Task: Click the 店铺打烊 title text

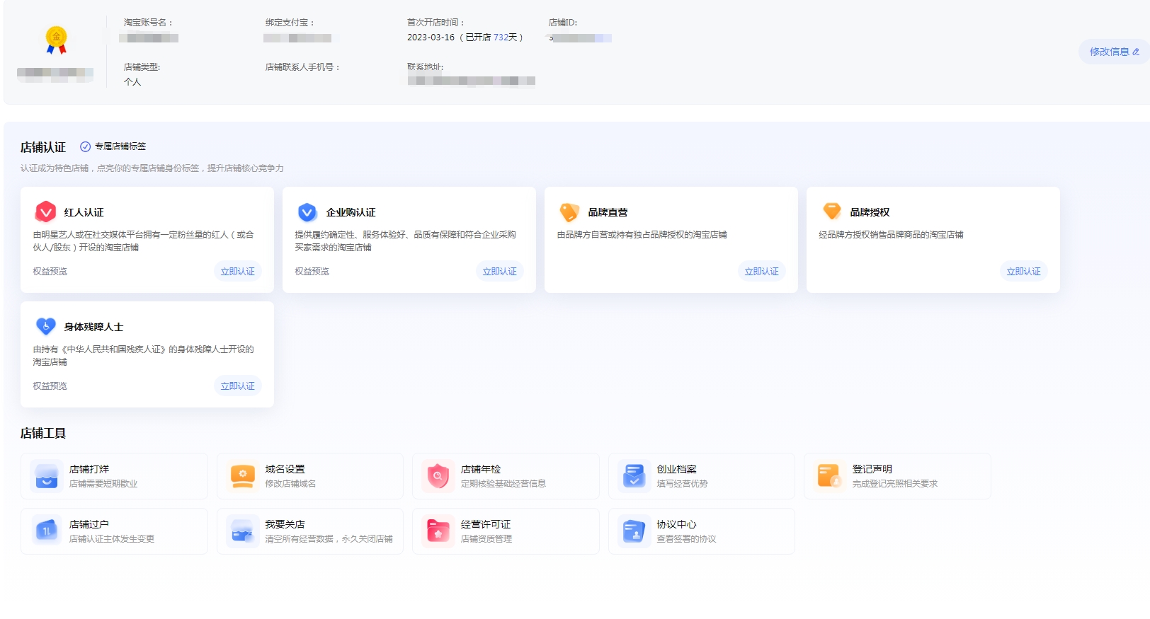Action: pos(89,469)
